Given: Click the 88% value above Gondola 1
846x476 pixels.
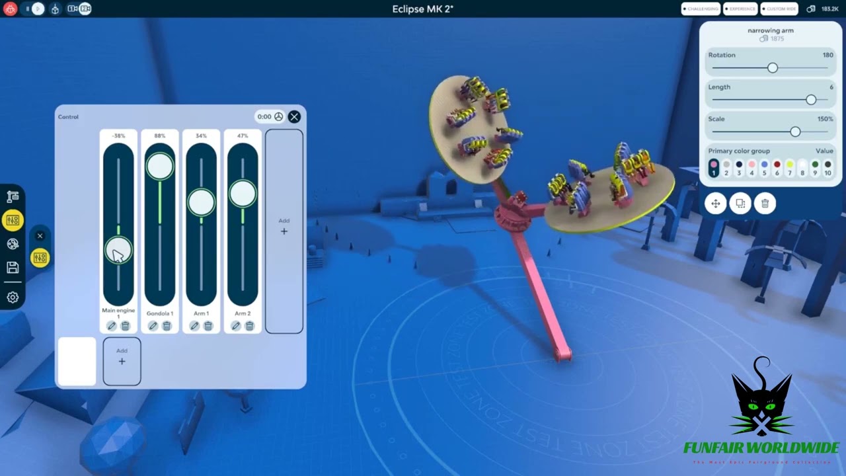Looking at the screenshot, I should [160, 136].
